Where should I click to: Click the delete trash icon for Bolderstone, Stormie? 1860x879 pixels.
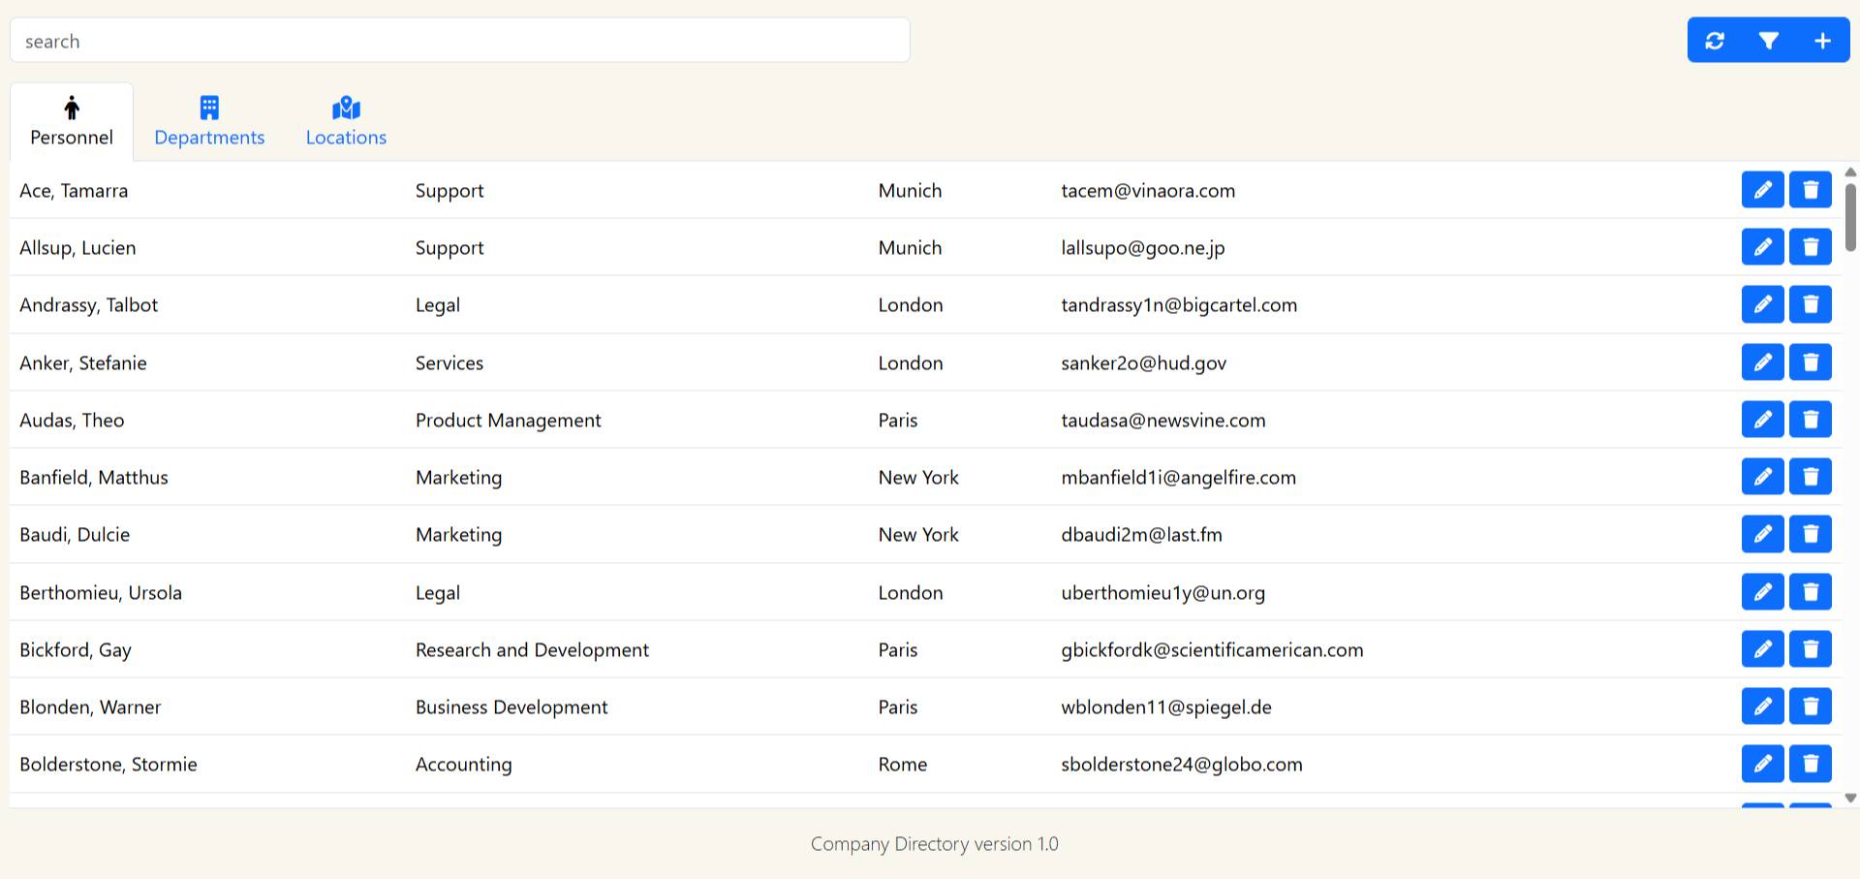tap(1810, 764)
